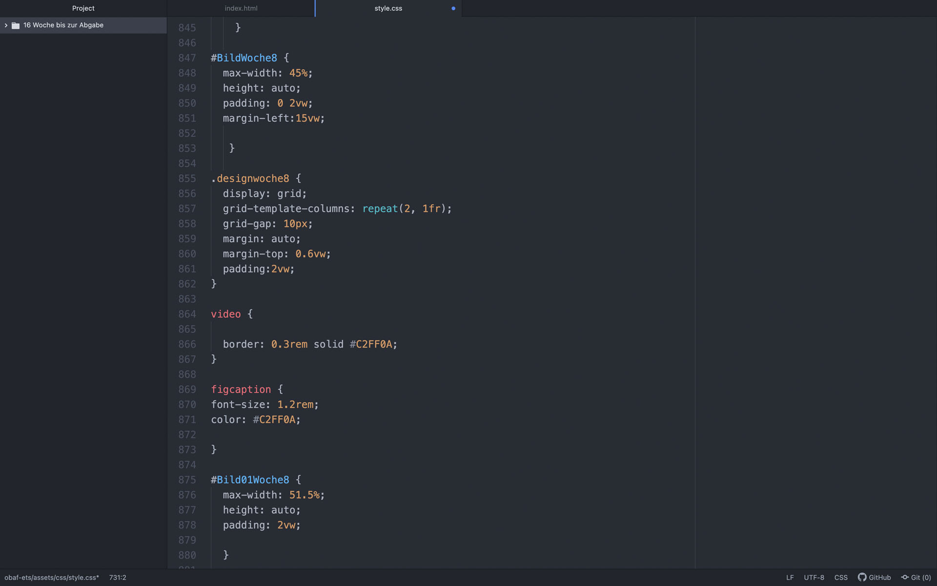The width and height of the screenshot is (937, 586).
Task: Click the 'padding: 0 2vw;' line
Action: [x=268, y=104]
